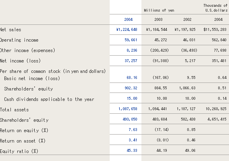Image resolution: width=229 pixels, height=161 pixels.
Task: Select Total assets value 1,087,658
Action: tap(128, 109)
